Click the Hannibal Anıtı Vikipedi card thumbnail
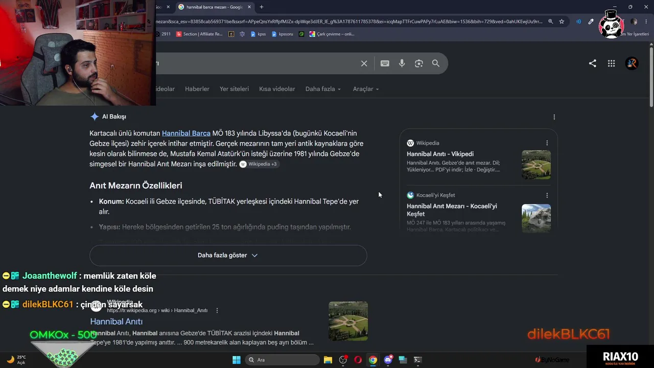Image resolution: width=654 pixels, height=368 pixels. tap(536, 165)
